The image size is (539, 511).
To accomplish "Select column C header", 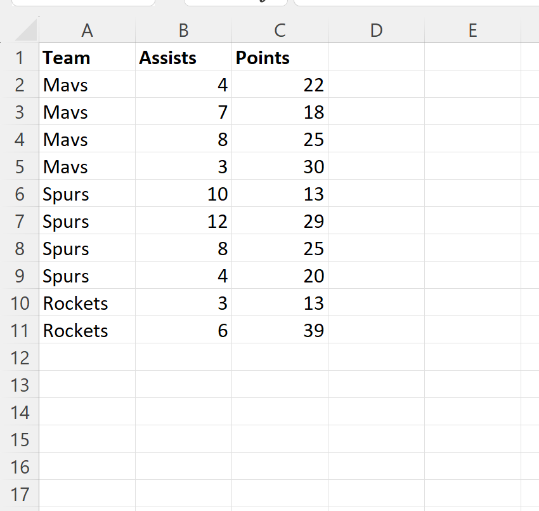I will point(280,30).
